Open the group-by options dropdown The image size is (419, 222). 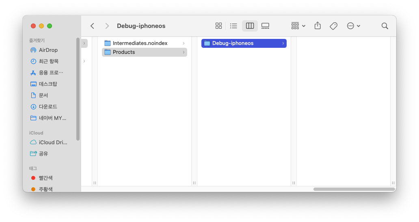tap(298, 26)
